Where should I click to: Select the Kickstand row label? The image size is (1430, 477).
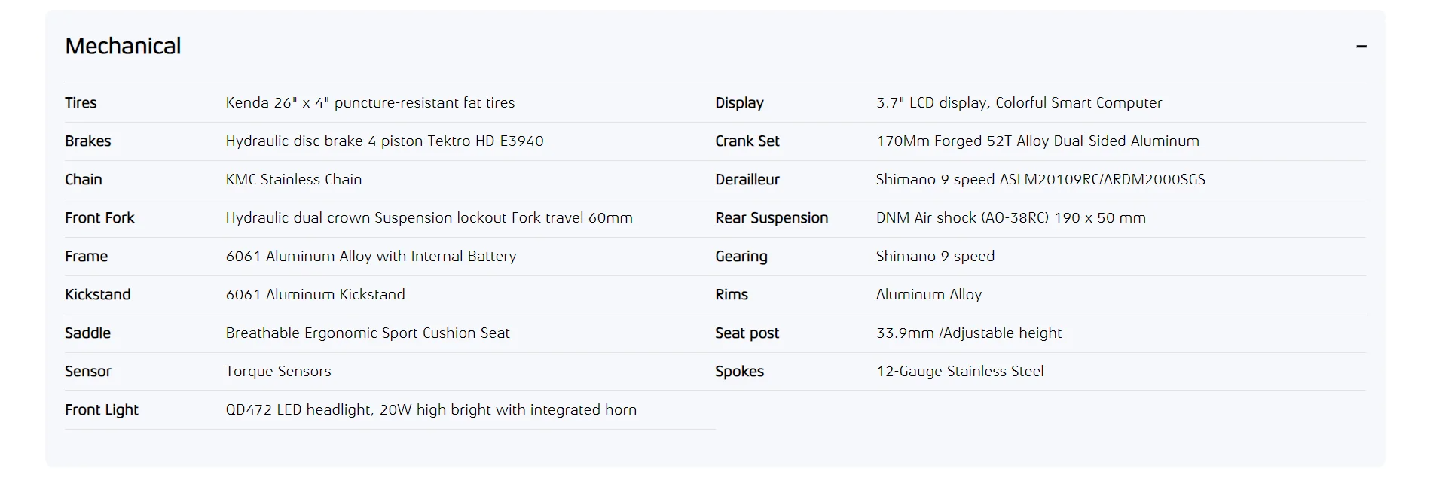97,294
